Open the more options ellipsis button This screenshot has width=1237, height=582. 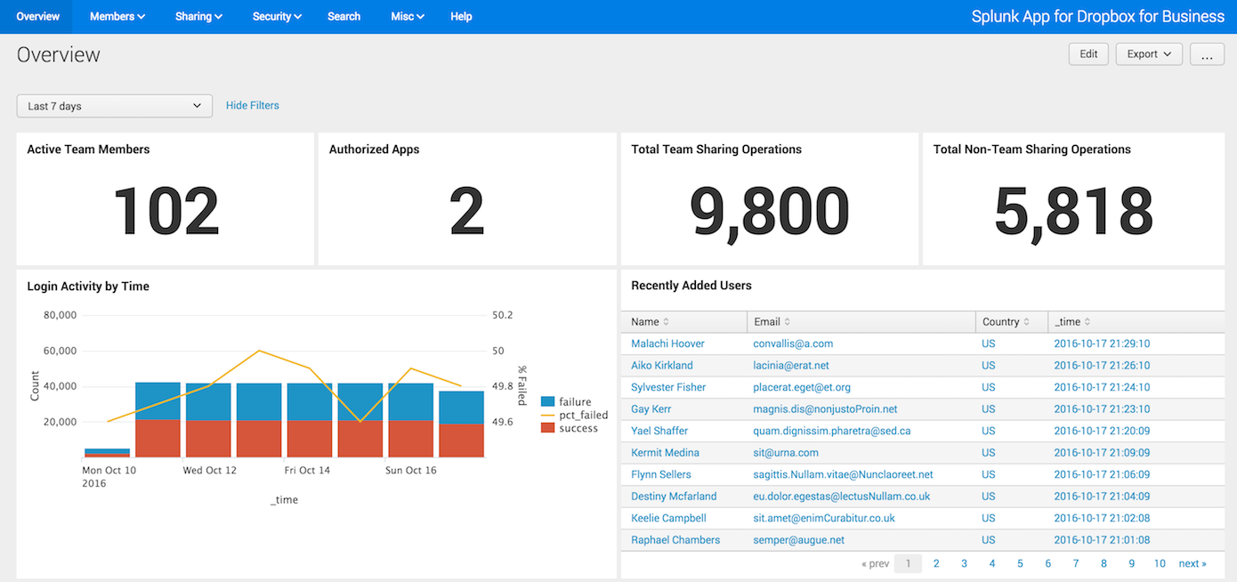click(1206, 54)
